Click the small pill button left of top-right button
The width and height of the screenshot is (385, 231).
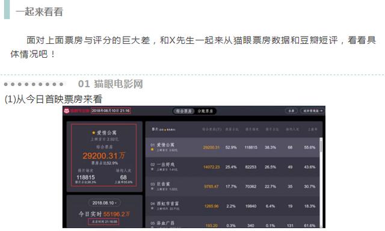coord(291,111)
